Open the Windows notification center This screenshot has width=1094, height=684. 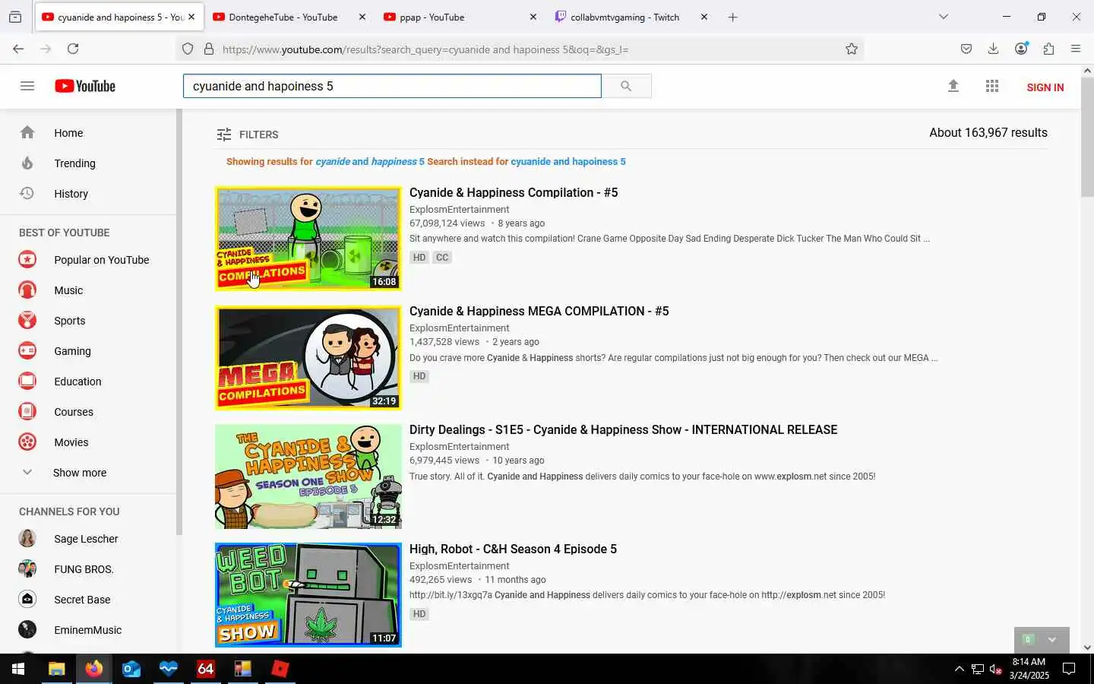1069,669
